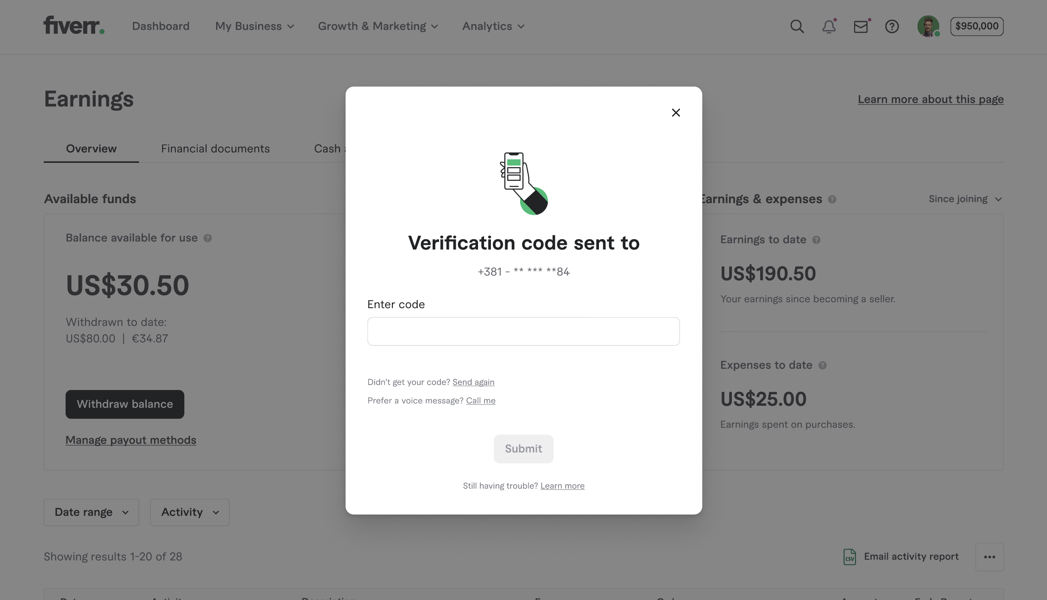This screenshot has width=1047, height=600.
Task: Expand the Growth & Marketing menu
Action: click(378, 26)
